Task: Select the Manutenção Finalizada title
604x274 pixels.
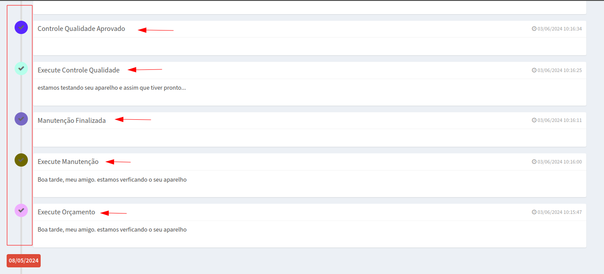Action: coord(72,120)
